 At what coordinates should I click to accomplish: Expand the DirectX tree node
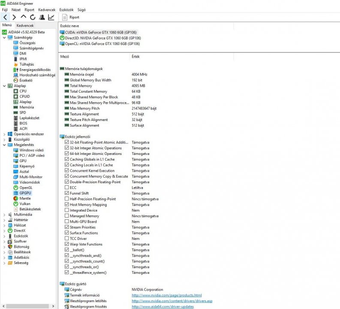pos(4,230)
